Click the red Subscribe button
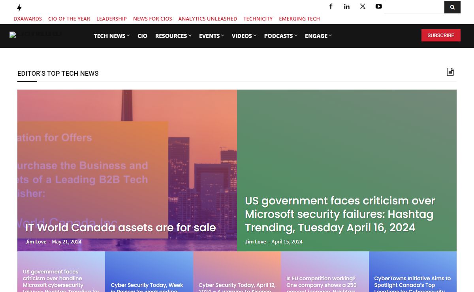The image size is (474, 292). 441,35
